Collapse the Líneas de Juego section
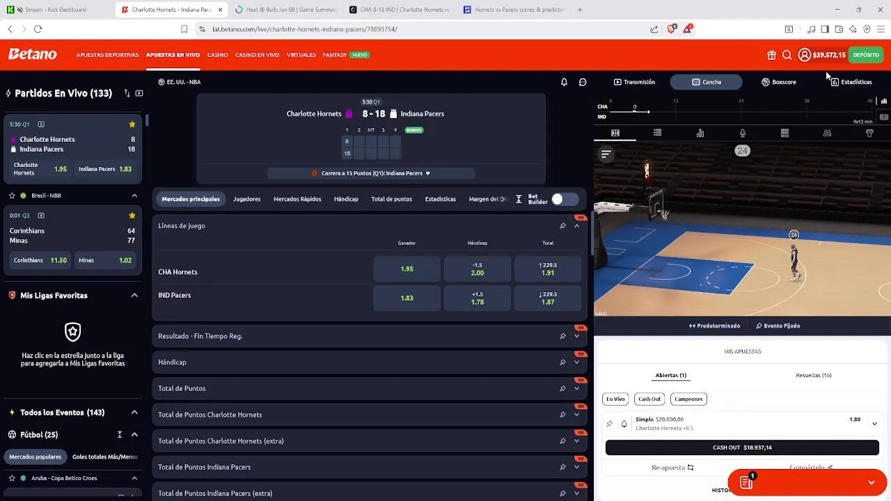Image resolution: width=891 pixels, height=501 pixels. (x=576, y=226)
